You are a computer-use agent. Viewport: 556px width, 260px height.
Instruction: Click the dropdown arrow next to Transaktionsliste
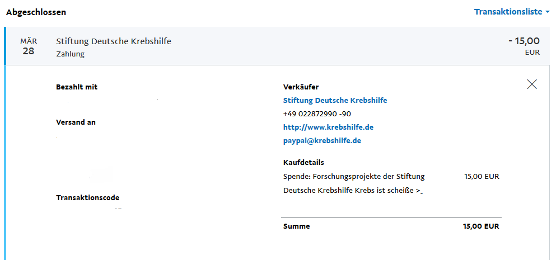tap(547, 12)
